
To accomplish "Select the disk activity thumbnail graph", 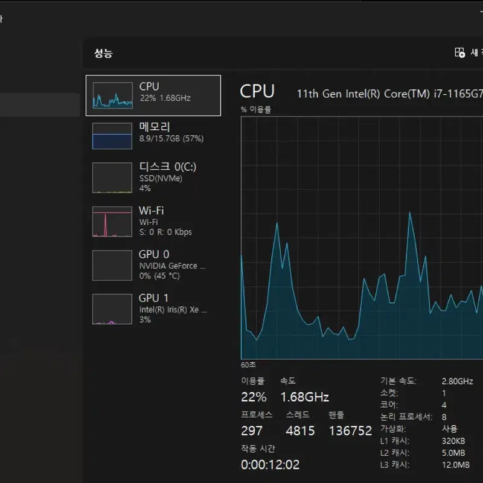I will click(112, 178).
